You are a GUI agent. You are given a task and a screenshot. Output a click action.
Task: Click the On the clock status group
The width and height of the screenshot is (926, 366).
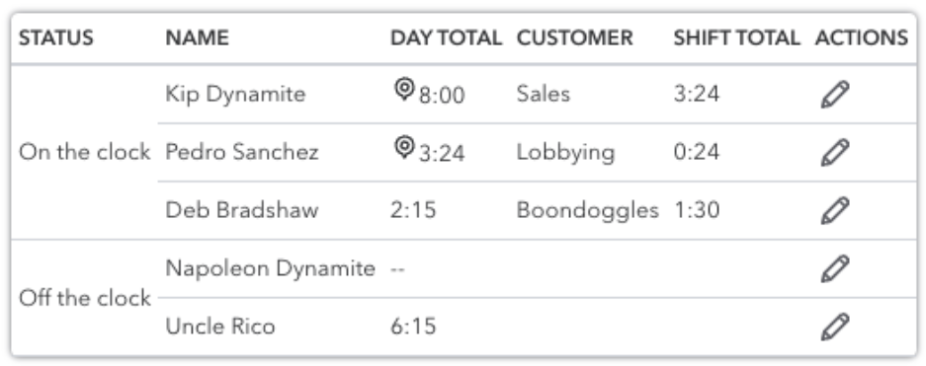pos(84,153)
